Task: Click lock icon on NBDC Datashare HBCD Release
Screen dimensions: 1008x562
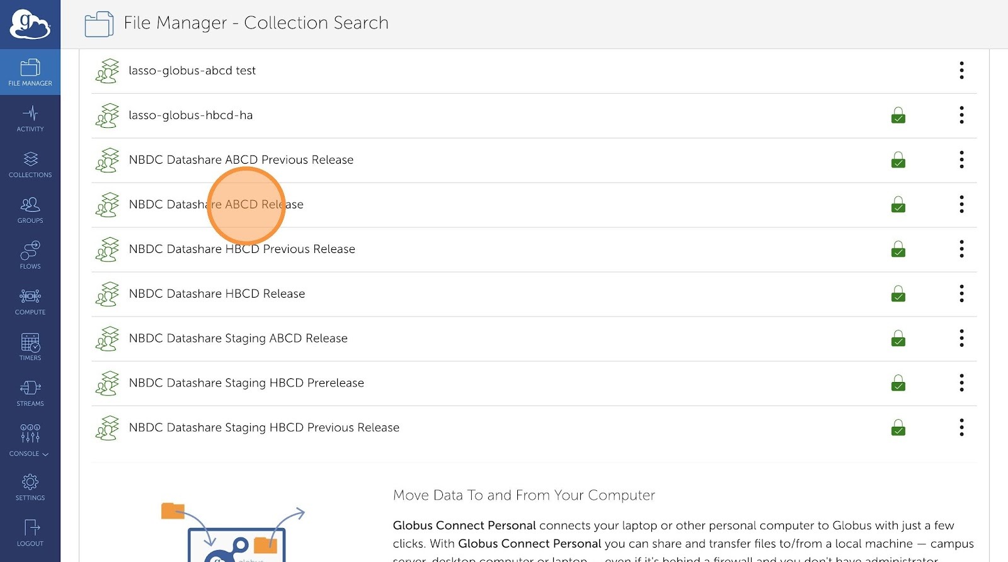Action: click(898, 294)
